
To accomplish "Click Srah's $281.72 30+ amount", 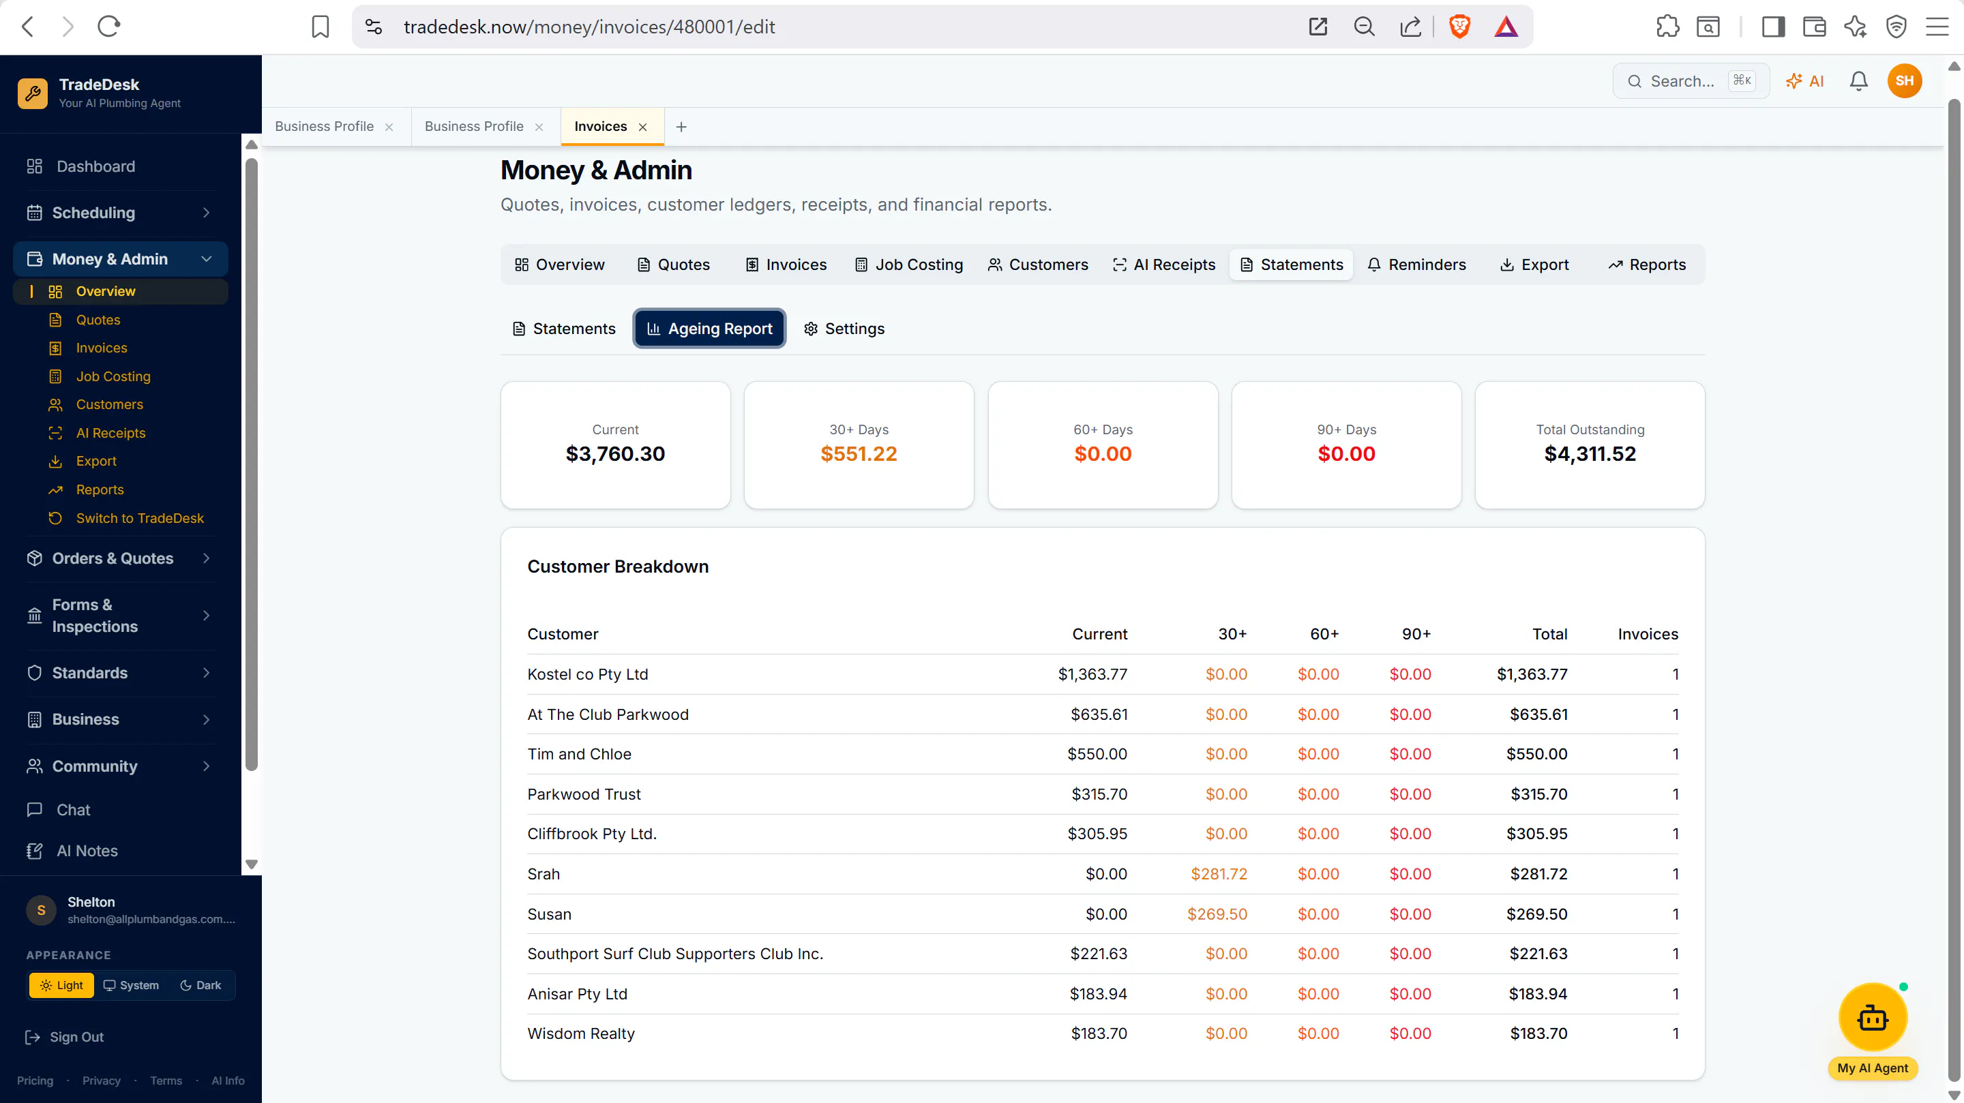I will tap(1219, 873).
